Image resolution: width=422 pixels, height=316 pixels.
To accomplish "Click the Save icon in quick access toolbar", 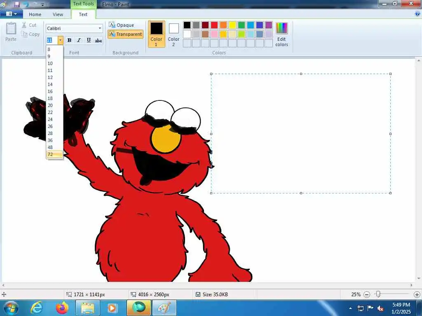I will (x=16, y=4).
